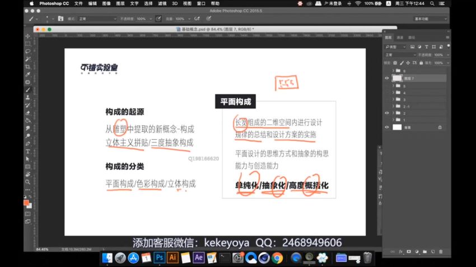476x267 pixels.
Task: Open layer filter type dropdown
Action: pyautogui.click(x=395, y=47)
